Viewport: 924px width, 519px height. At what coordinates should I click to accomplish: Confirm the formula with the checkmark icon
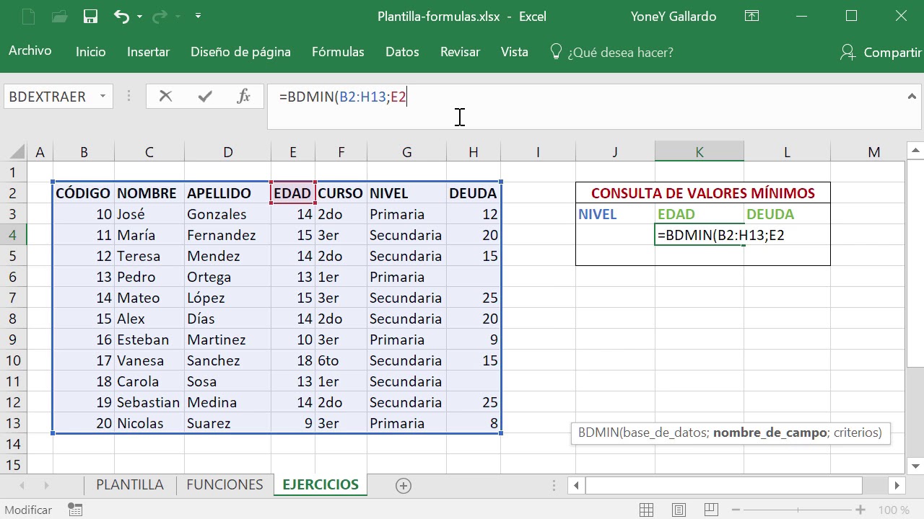[205, 97]
